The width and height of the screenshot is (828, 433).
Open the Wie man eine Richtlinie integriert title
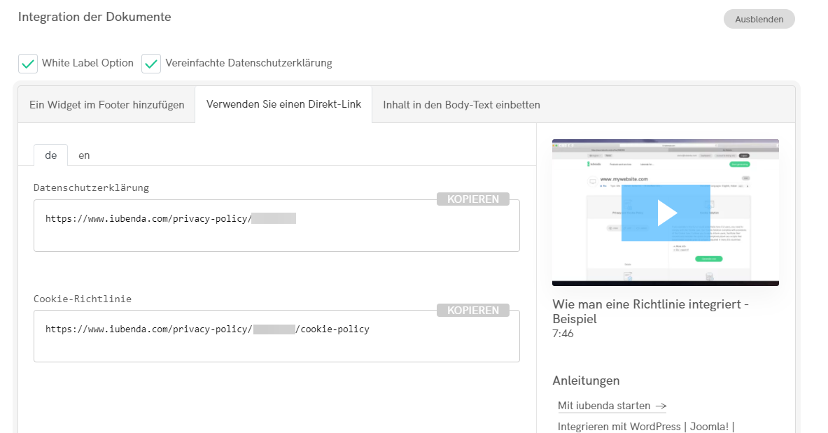[650, 311]
